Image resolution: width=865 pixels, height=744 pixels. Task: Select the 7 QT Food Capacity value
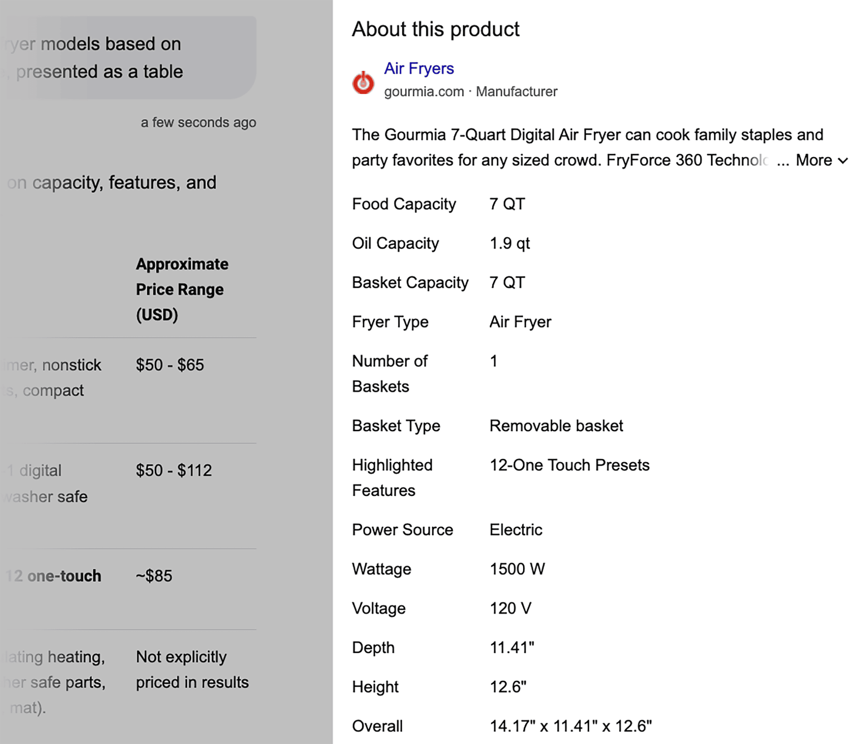(507, 204)
